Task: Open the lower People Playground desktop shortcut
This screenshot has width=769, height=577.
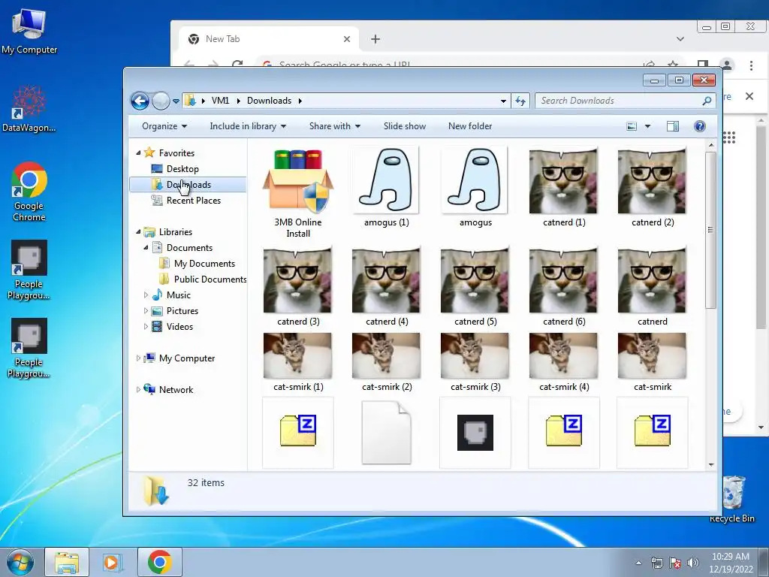Action: [29, 349]
